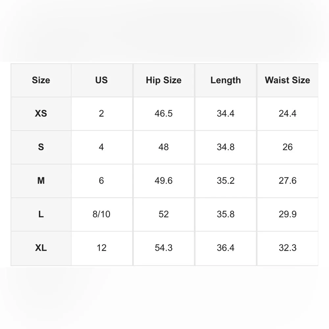The width and height of the screenshot is (329, 329).
Task: Click the Waist Size column header
Action: tap(287, 80)
